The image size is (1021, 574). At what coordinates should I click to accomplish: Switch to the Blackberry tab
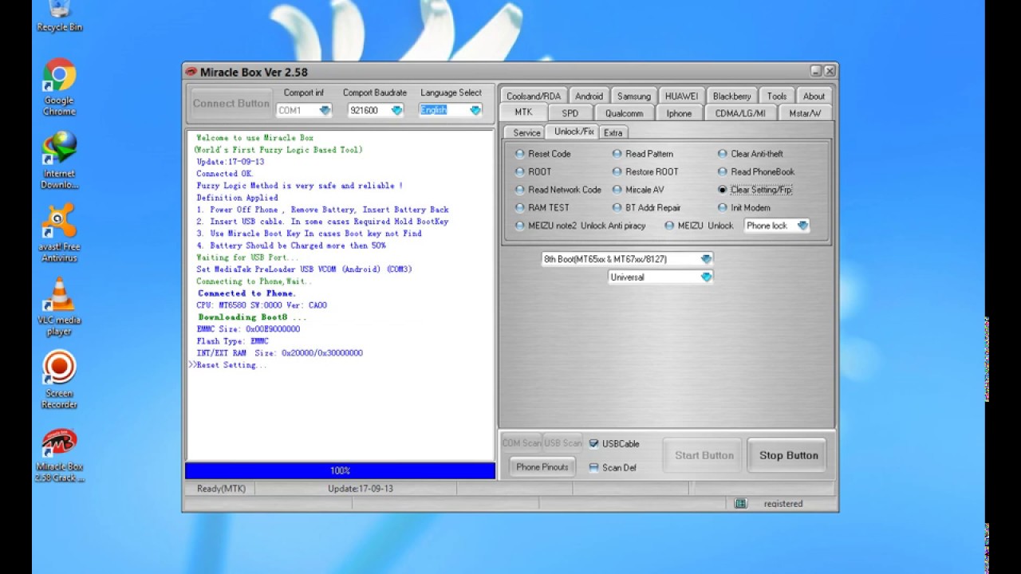point(732,96)
